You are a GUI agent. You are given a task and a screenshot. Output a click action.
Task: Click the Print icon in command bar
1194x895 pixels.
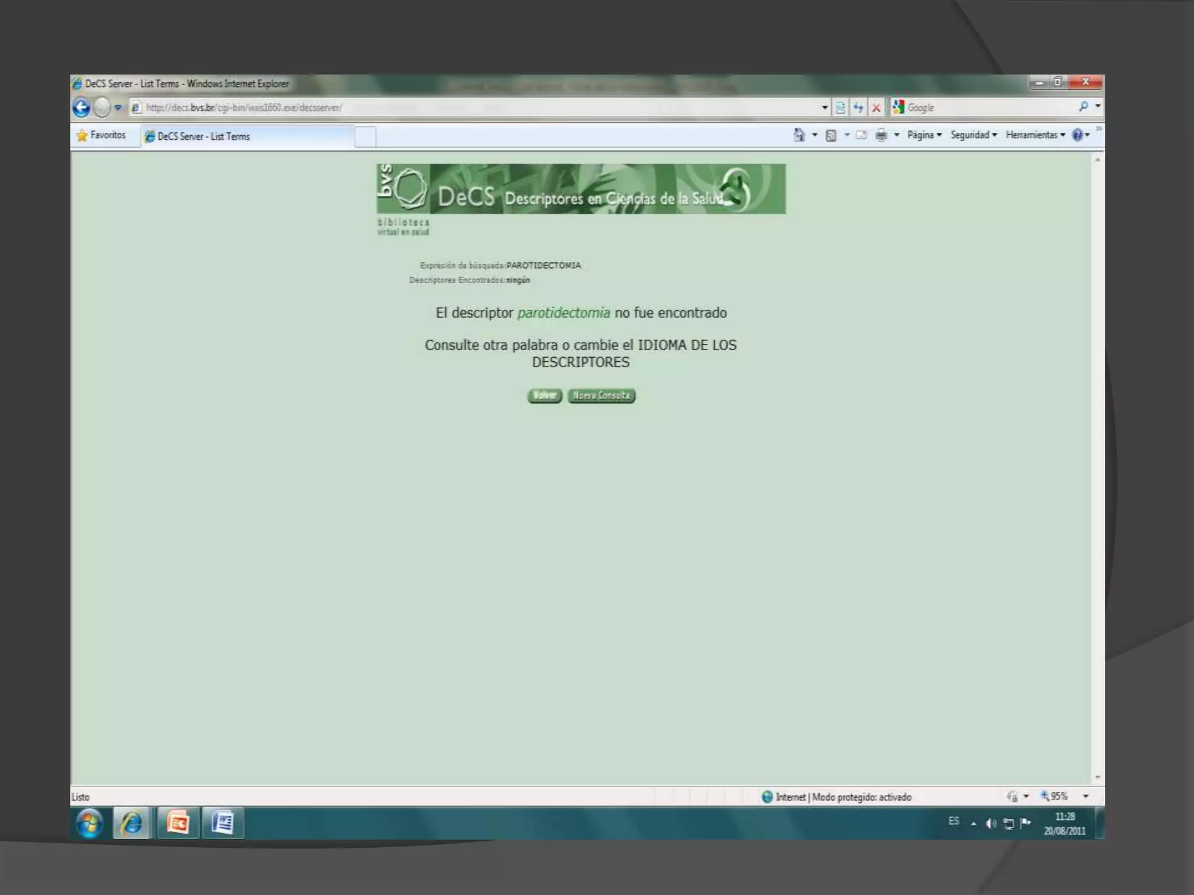click(x=881, y=135)
